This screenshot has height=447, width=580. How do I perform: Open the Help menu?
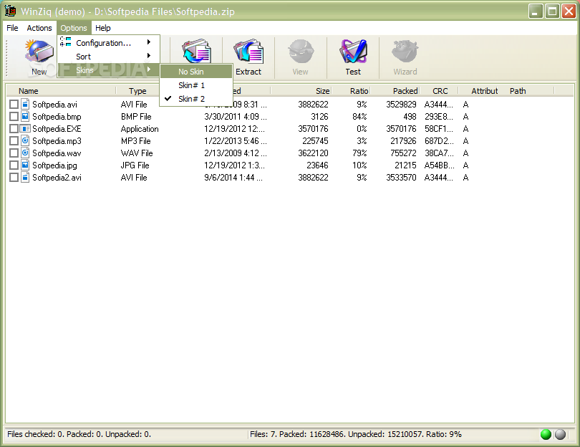[x=103, y=28]
